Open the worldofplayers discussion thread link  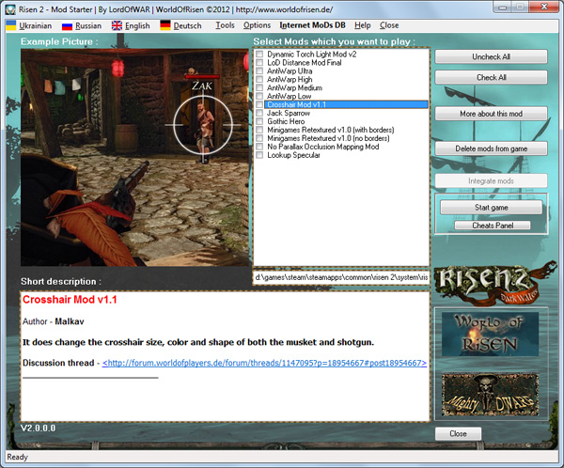click(x=264, y=363)
